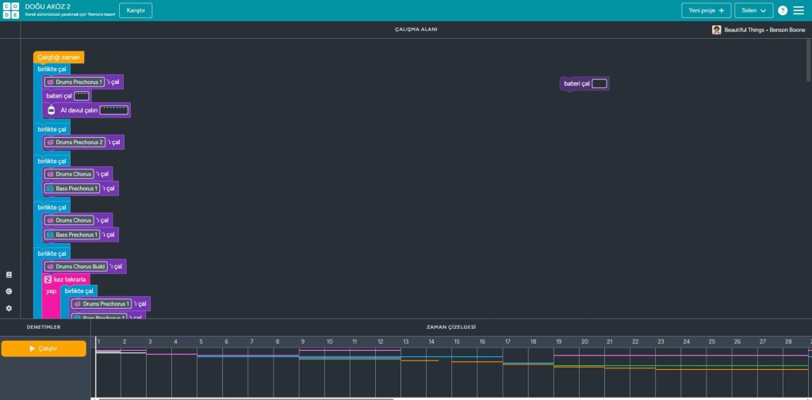The width and height of the screenshot is (812, 400).
Task: Create a new project with Yeni proje
Action: [x=706, y=10]
